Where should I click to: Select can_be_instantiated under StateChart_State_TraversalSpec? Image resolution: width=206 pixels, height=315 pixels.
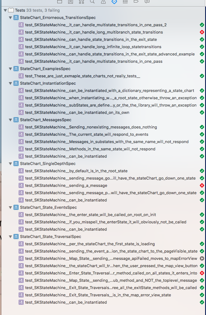pos(103,302)
